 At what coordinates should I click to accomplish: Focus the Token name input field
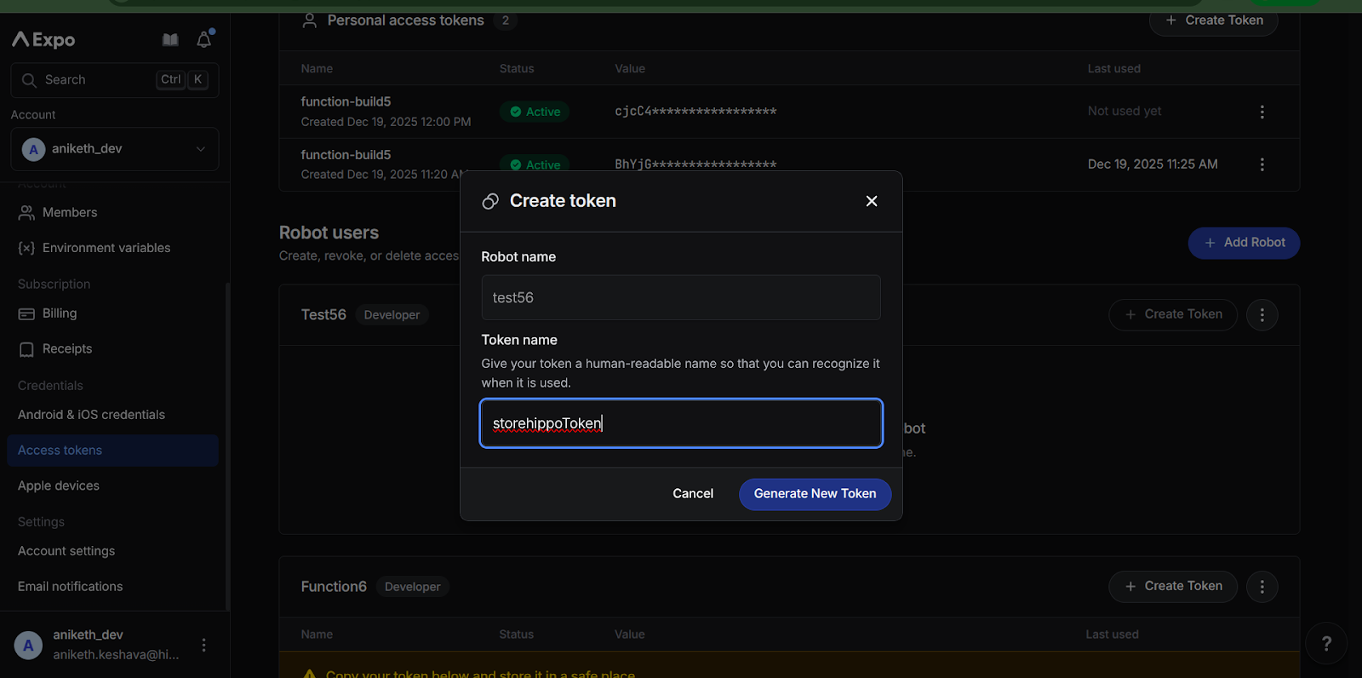coord(681,423)
